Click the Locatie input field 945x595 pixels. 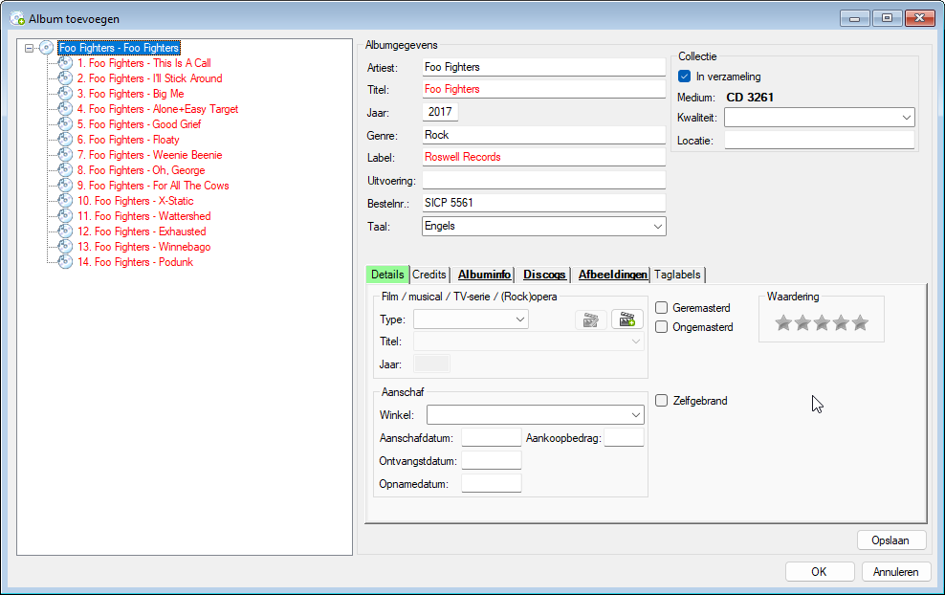[820, 141]
